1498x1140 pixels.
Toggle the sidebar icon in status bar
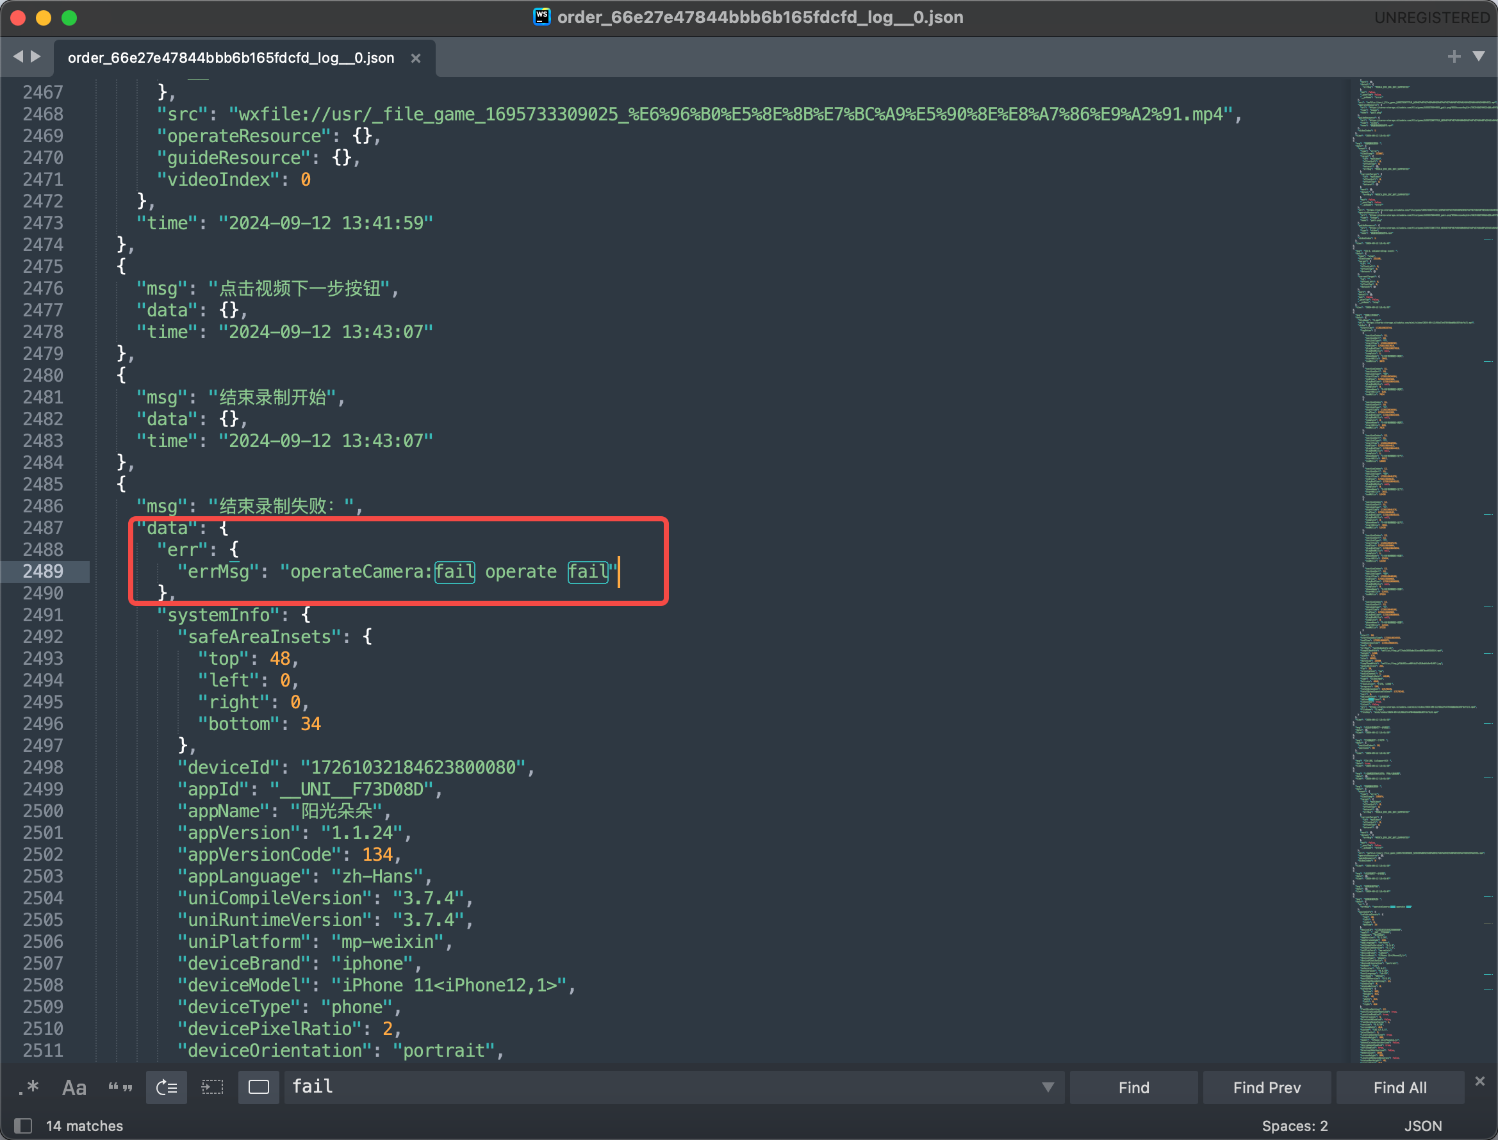(23, 1126)
